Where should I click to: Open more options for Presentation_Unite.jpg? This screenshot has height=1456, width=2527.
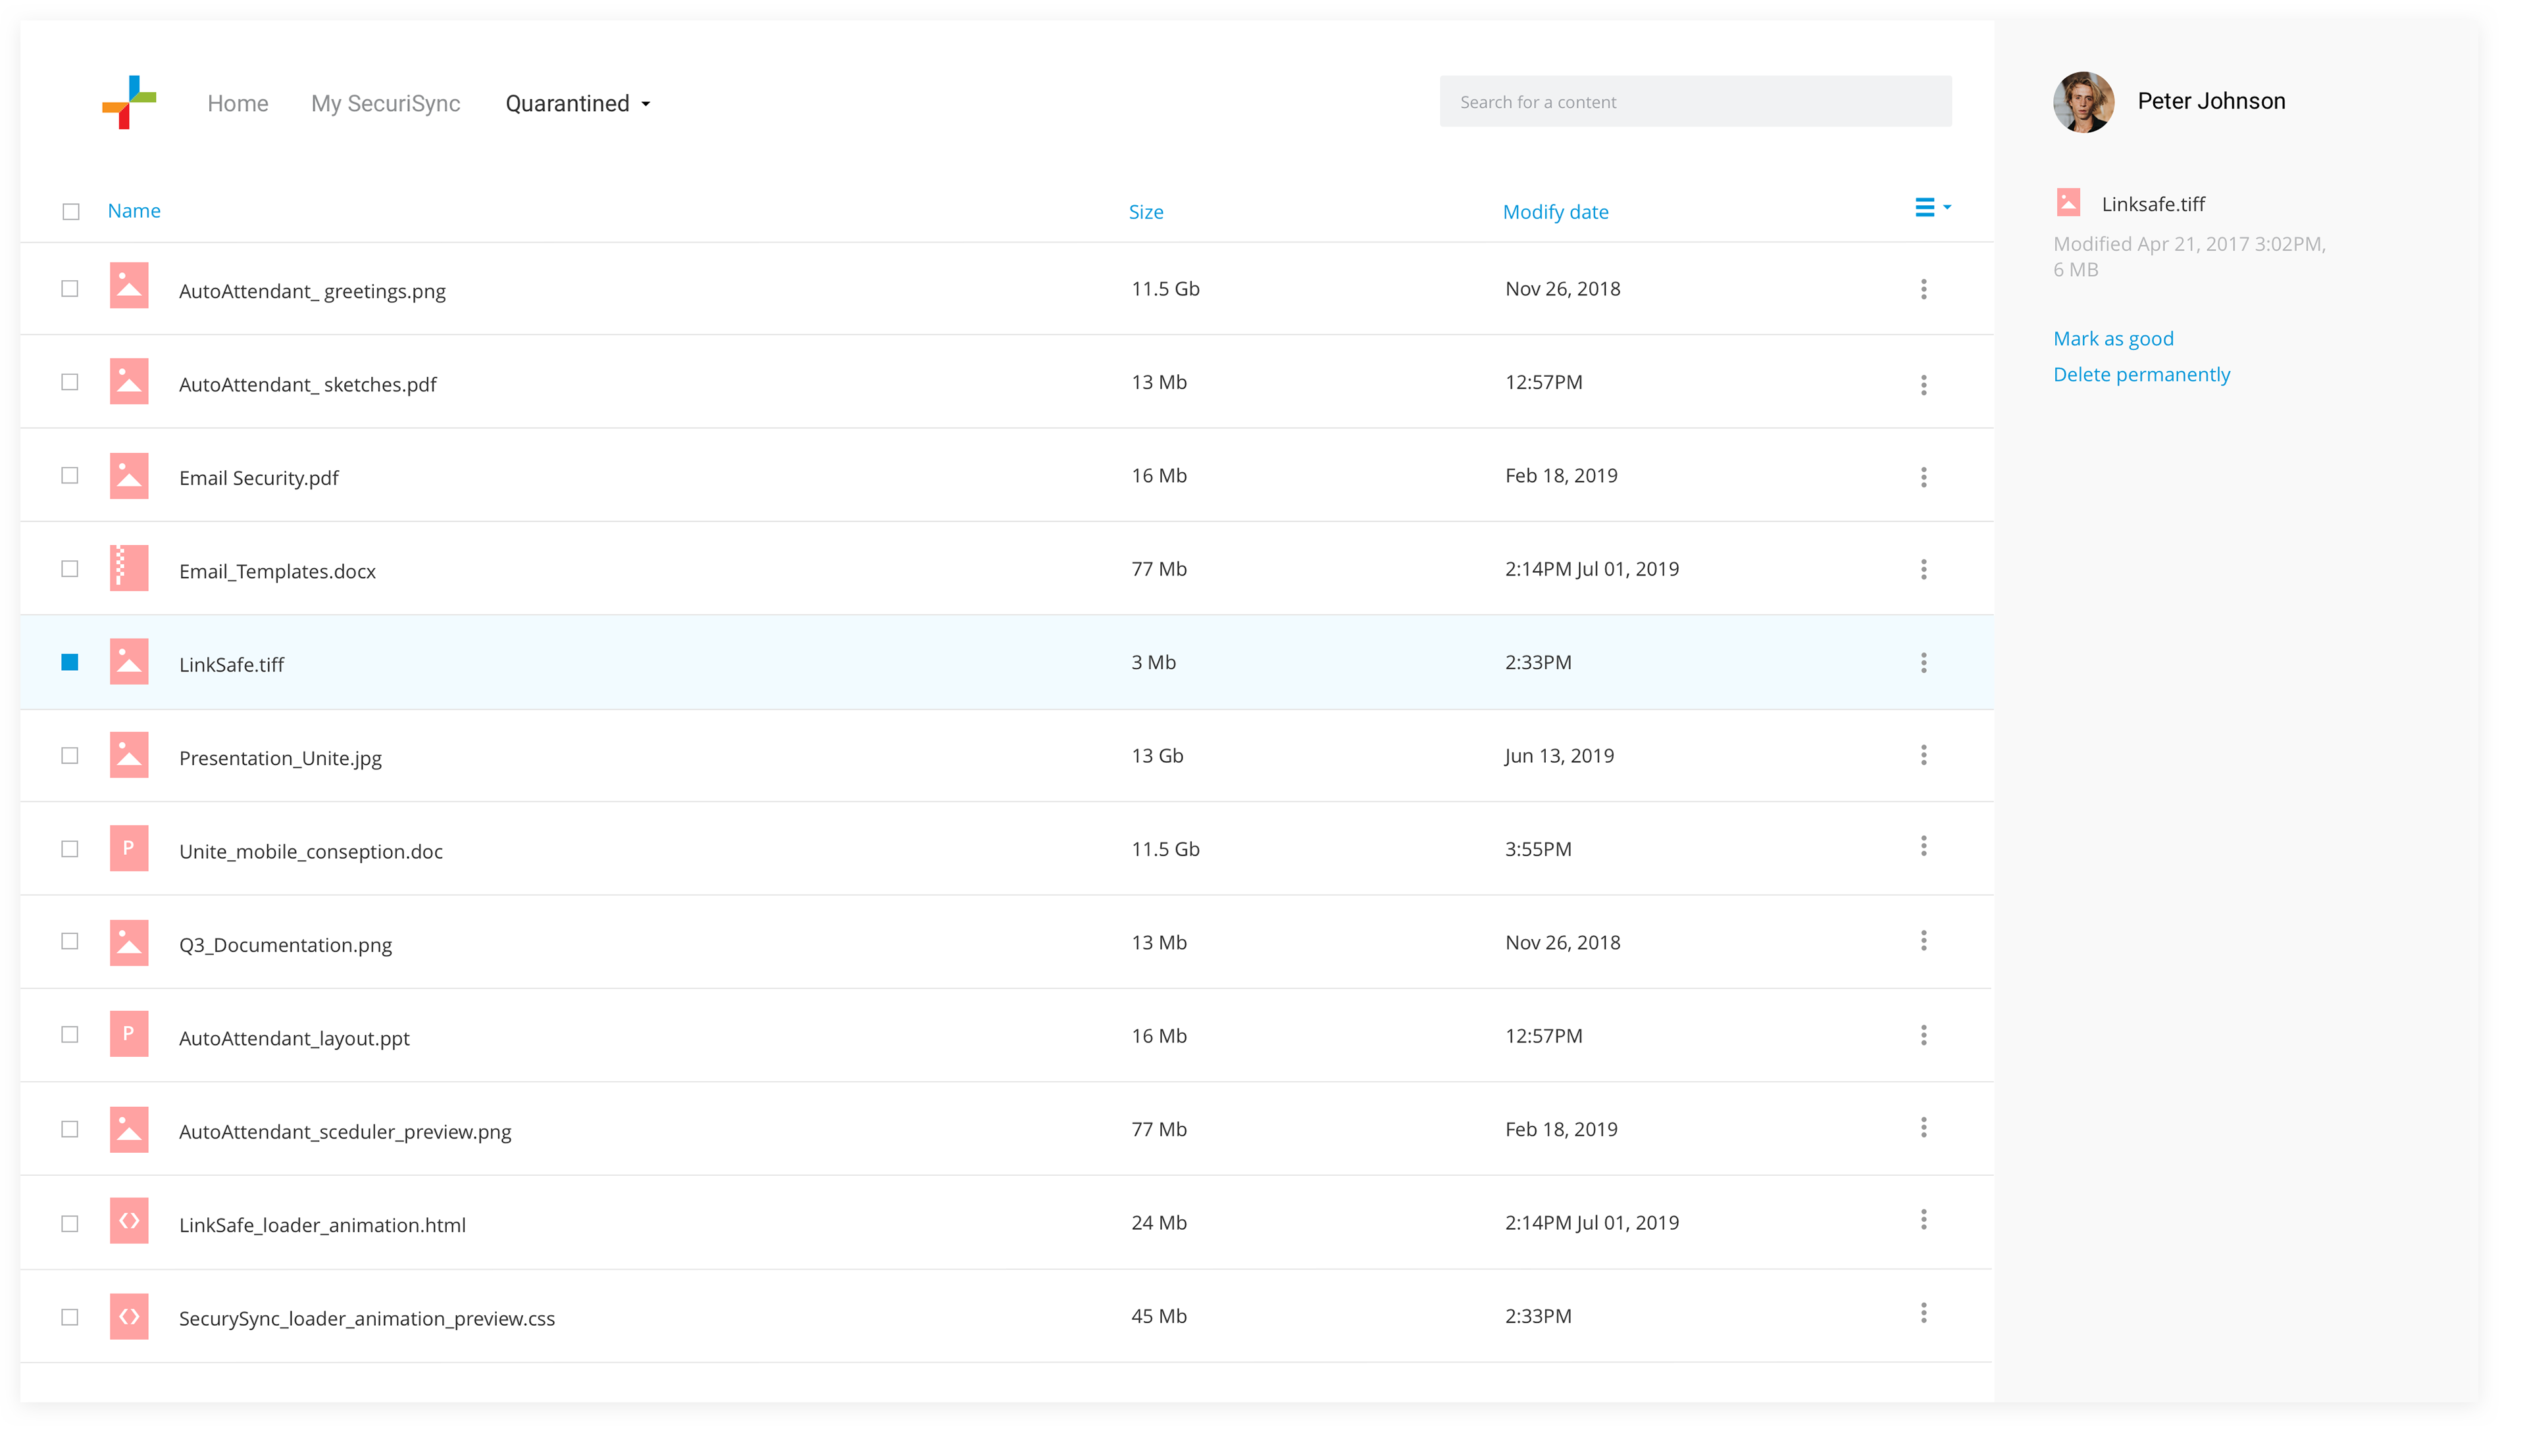click(x=1923, y=755)
